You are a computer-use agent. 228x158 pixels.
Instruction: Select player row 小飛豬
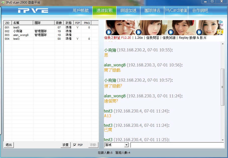click(x=51, y=31)
